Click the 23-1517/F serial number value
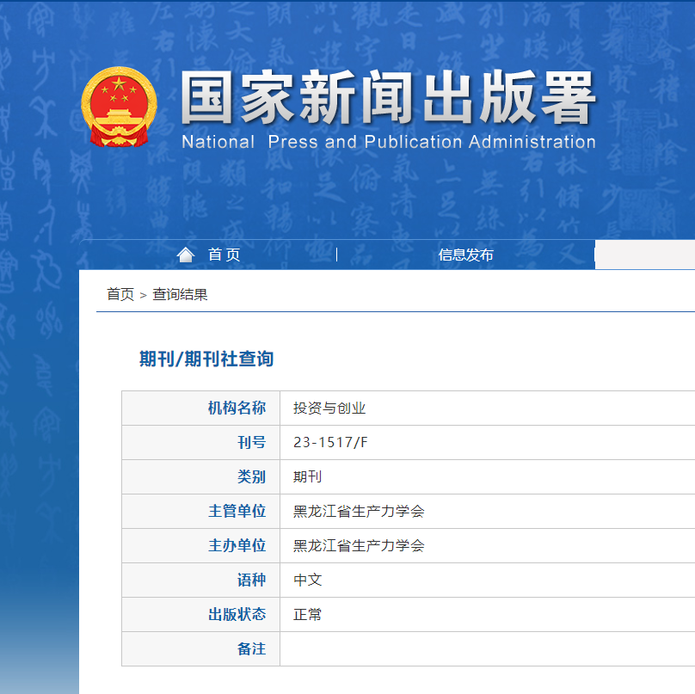This screenshot has width=695, height=694. [x=330, y=443]
